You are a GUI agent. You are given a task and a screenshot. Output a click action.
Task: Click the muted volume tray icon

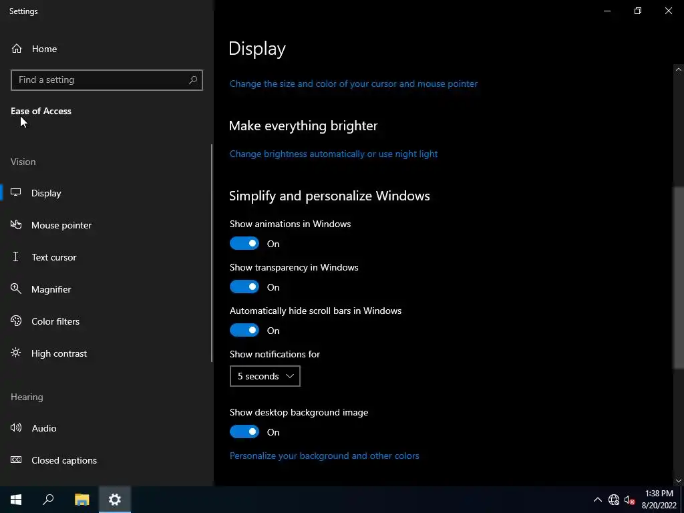[629, 500]
